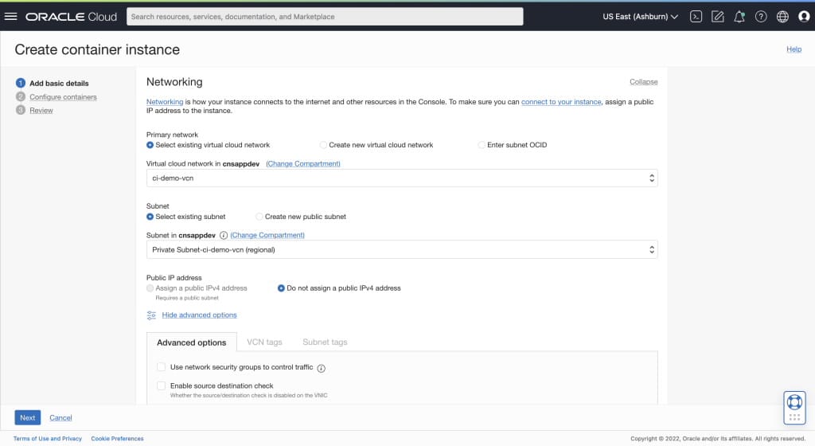Click the help question mark icon
815x446 pixels.
click(x=761, y=16)
